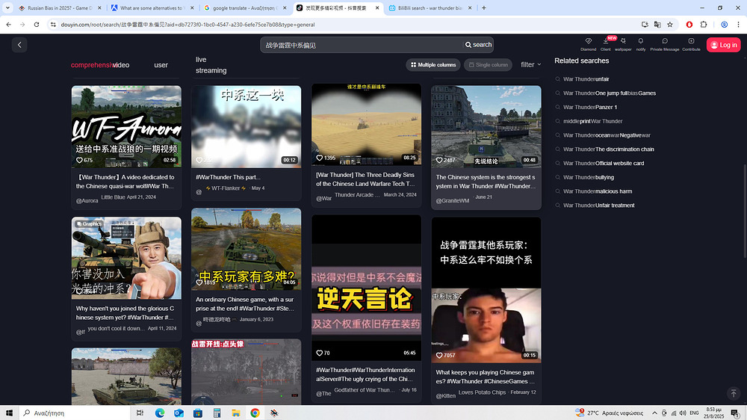747x420 pixels.
Task: Click the Douyin back arrow button
Action: point(19,45)
